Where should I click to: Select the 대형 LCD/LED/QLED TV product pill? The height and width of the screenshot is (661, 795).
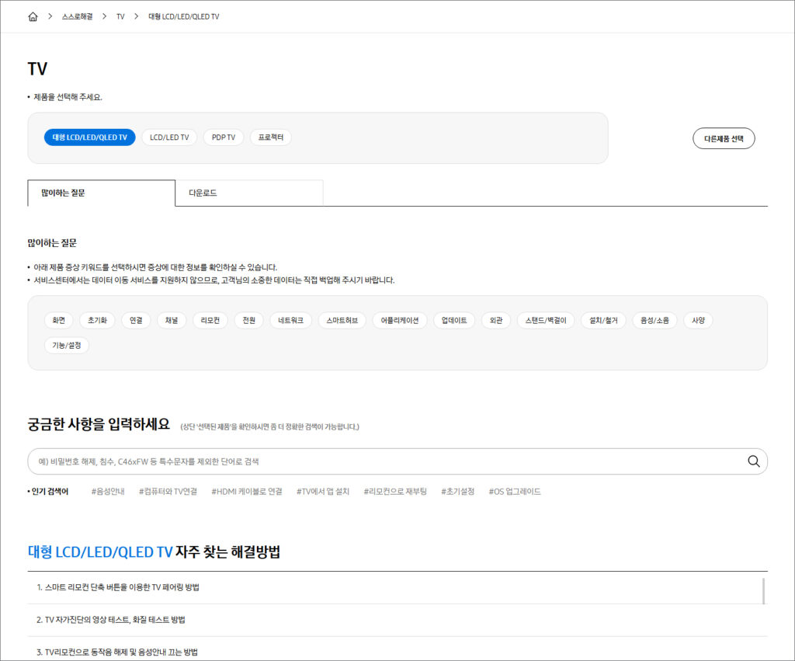(90, 137)
